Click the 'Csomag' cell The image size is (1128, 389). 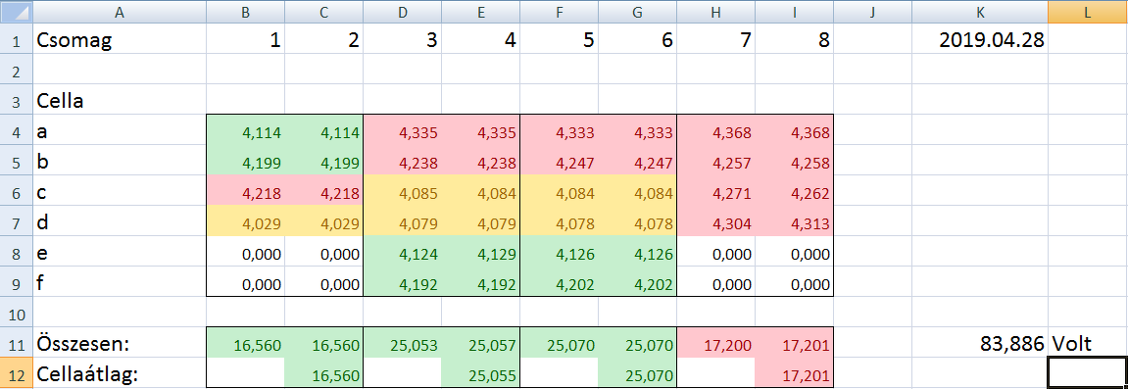point(120,40)
